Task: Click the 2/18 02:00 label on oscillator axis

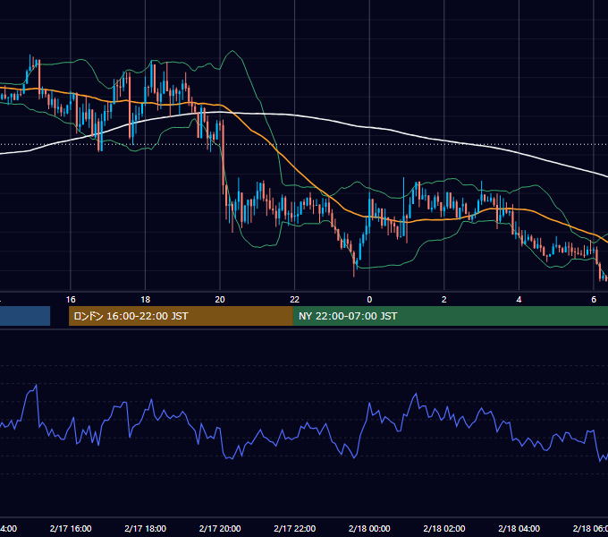Action: click(444, 528)
